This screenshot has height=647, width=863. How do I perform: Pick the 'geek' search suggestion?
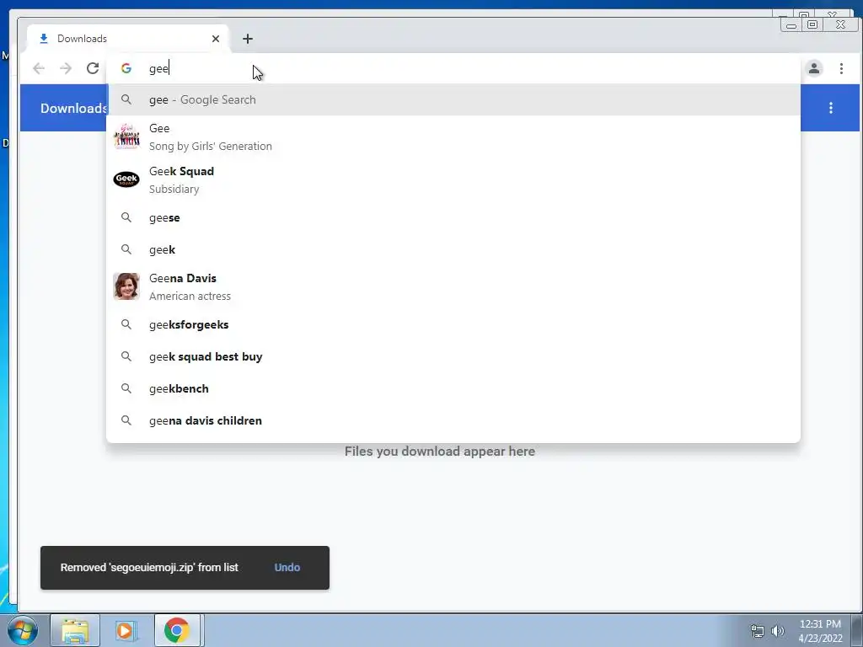[x=453, y=249]
